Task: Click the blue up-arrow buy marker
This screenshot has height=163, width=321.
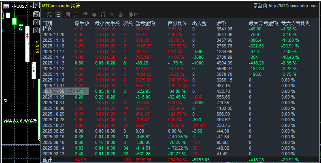Action: coord(33,71)
